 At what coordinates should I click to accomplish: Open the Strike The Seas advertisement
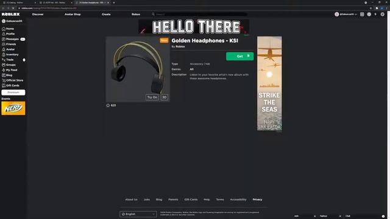coord(269,83)
